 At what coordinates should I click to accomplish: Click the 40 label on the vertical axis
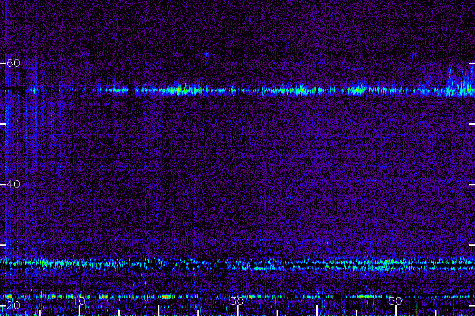[x=13, y=184]
